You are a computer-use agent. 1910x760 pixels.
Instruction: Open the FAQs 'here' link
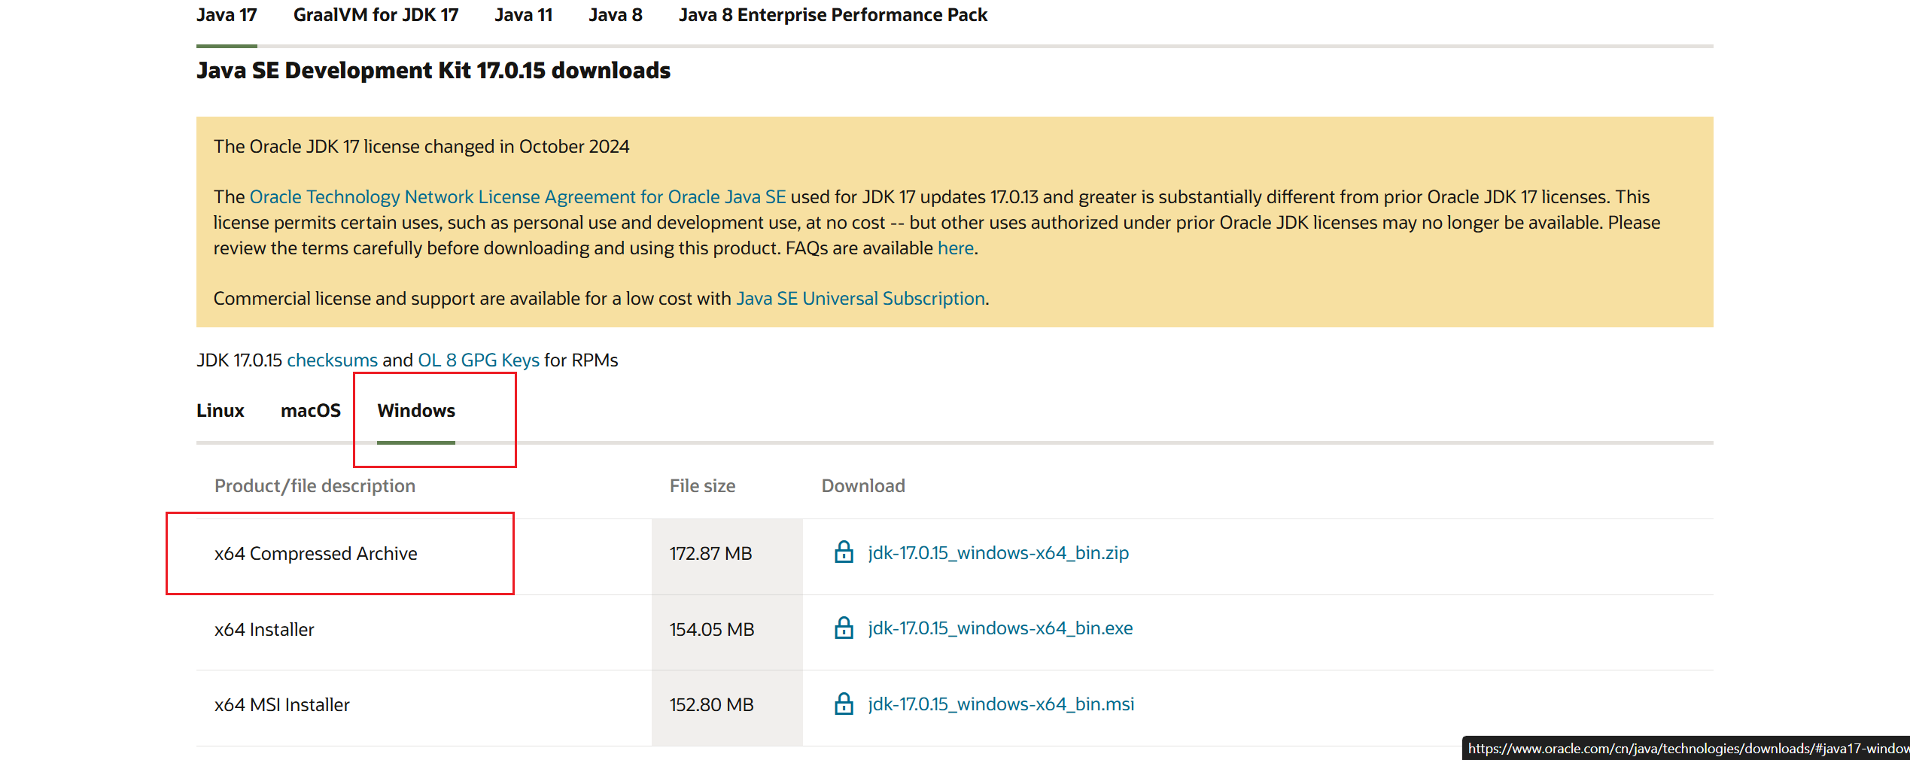pos(956,248)
